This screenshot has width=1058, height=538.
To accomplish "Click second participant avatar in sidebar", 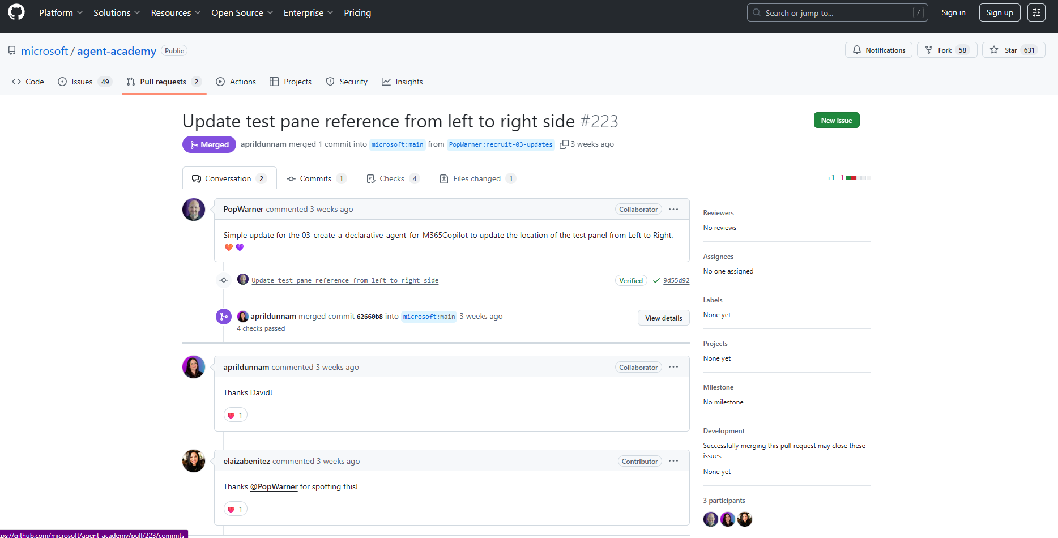I will pos(727,519).
